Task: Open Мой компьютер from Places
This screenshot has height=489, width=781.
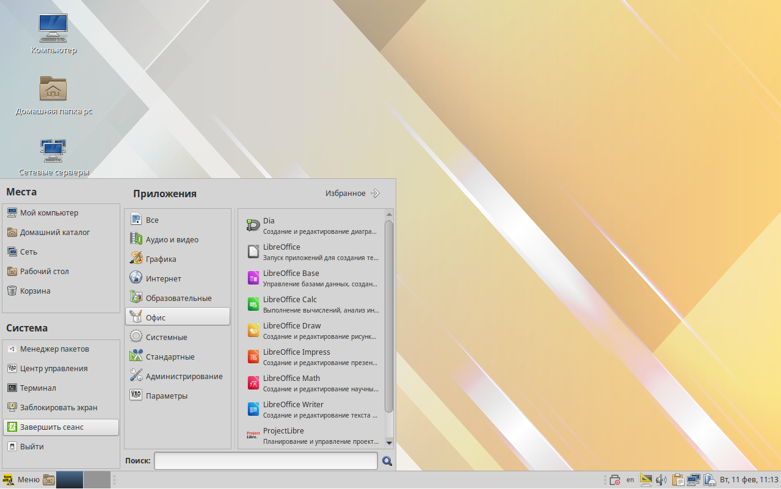Action: click(x=61, y=212)
